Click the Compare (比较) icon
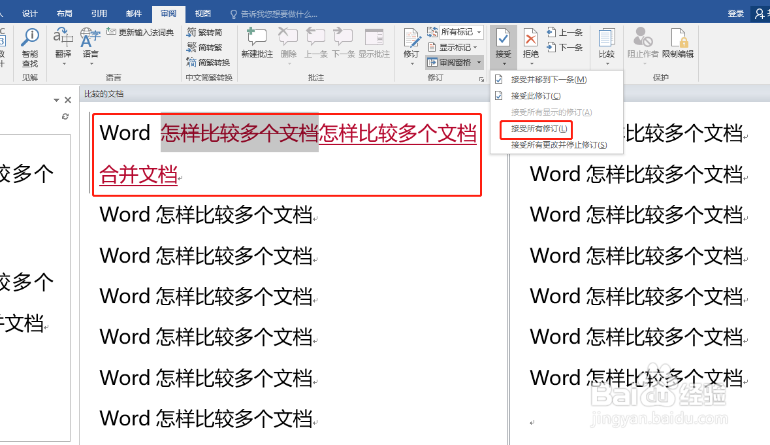Screen dimensions: 770x445 point(607,38)
